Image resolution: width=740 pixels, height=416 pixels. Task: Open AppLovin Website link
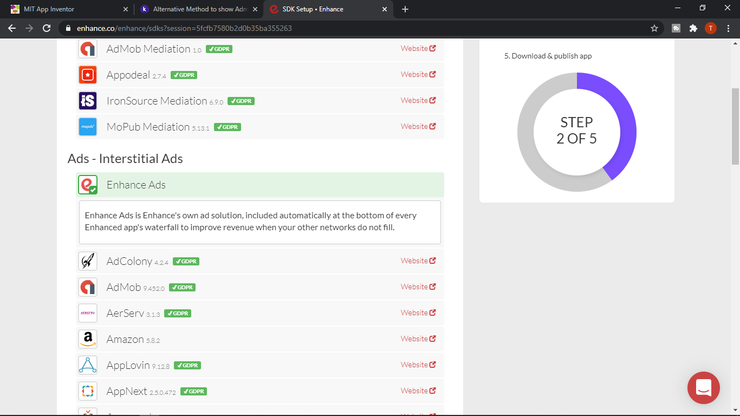pos(418,365)
